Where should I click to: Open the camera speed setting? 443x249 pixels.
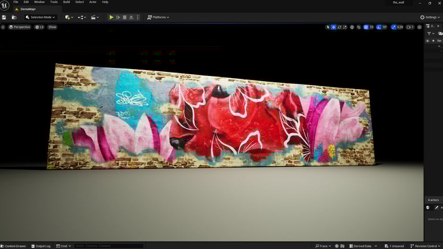point(410,27)
